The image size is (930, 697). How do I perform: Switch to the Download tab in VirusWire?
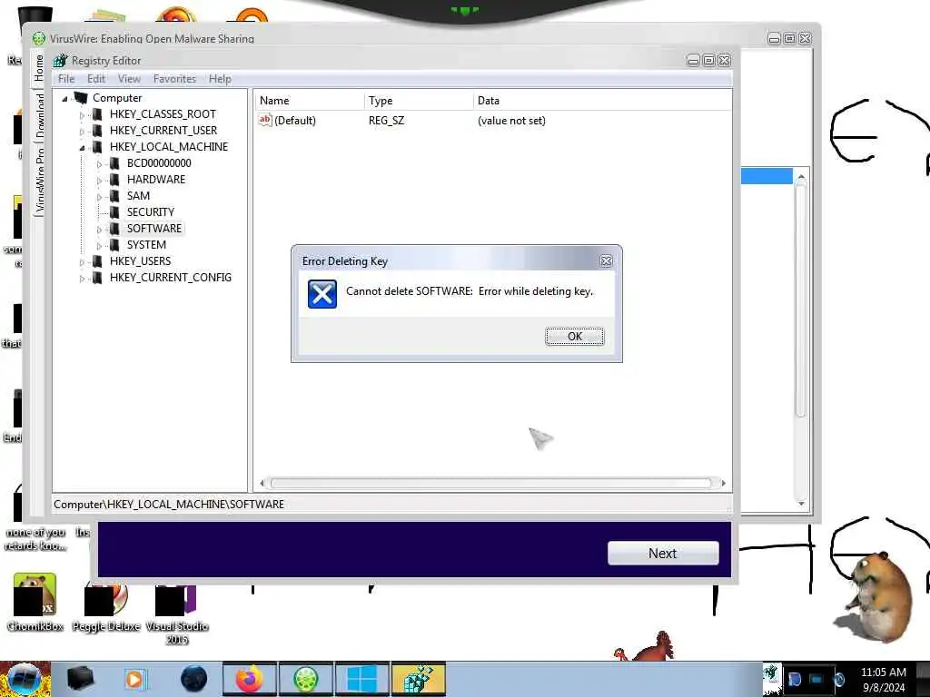click(39, 115)
